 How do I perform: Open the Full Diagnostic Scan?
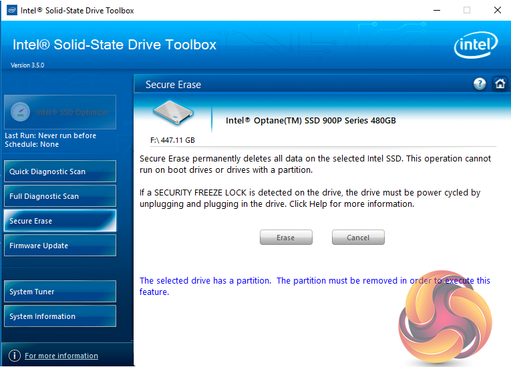click(x=60, y=196)
